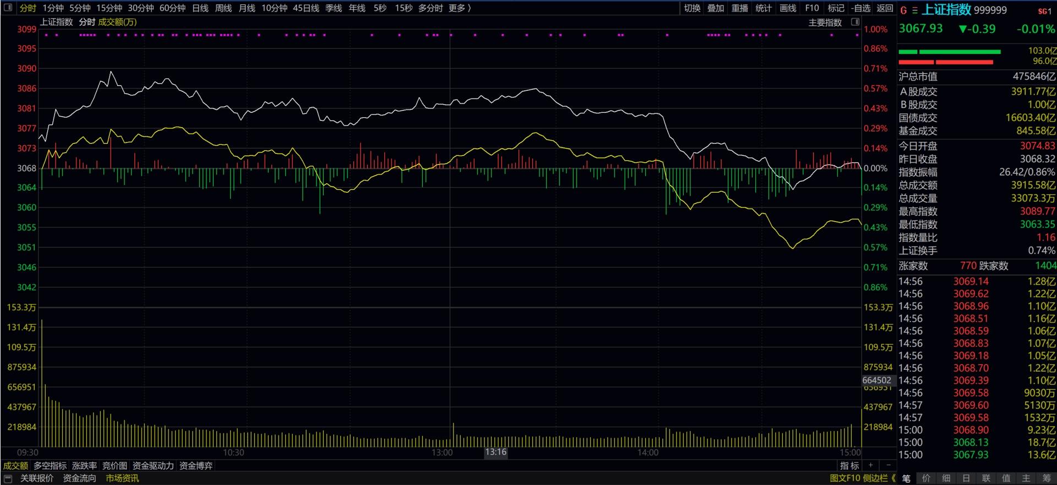1057x485 pixels.
Task: Open the green list menu icon
Action: tap(914, 10)
